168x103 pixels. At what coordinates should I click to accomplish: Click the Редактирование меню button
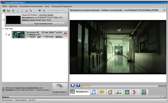click(43, 23)
